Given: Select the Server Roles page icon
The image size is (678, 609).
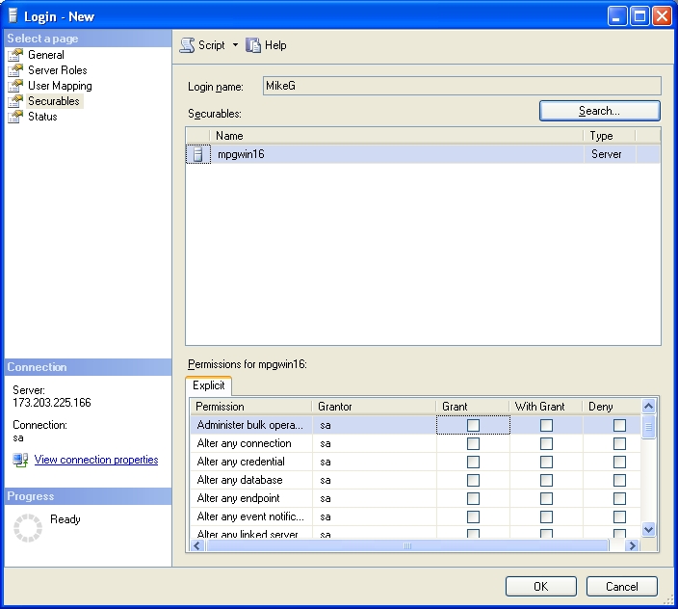Looking at the screenshot, I should click(15, 70).
